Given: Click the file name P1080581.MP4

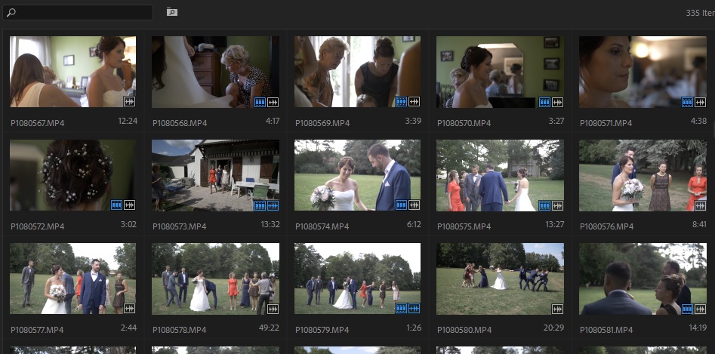Looking at the screenshot, I should pyautogui.click(x=607, y=330).
